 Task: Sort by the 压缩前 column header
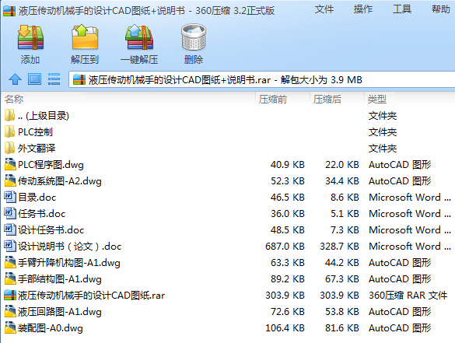(x=273, y=100)
